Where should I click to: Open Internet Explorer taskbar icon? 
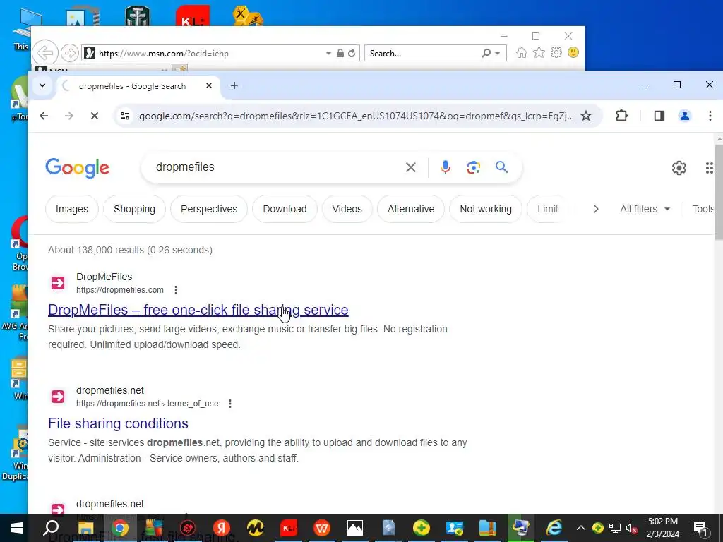pos(554,528)
